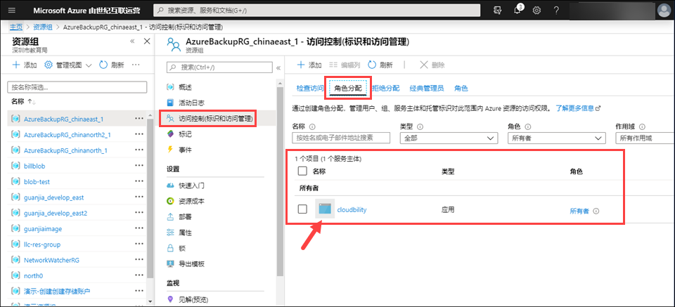
Task: Open 导出模板 under settings
Action: tap(185, 263)
